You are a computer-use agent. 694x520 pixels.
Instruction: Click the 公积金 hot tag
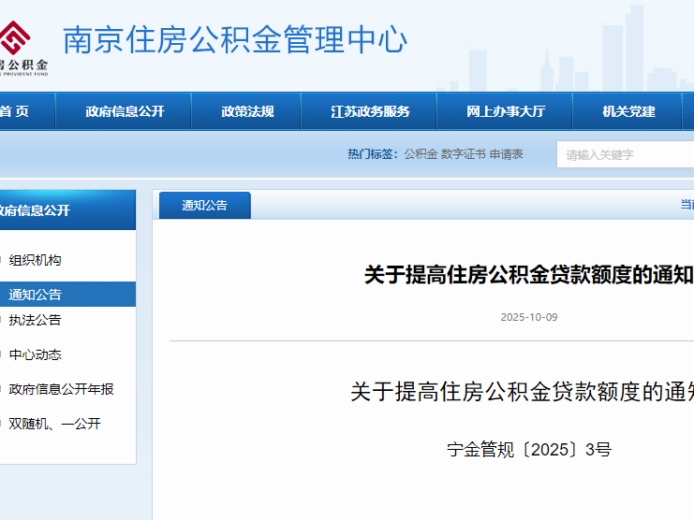coord(421,154)
